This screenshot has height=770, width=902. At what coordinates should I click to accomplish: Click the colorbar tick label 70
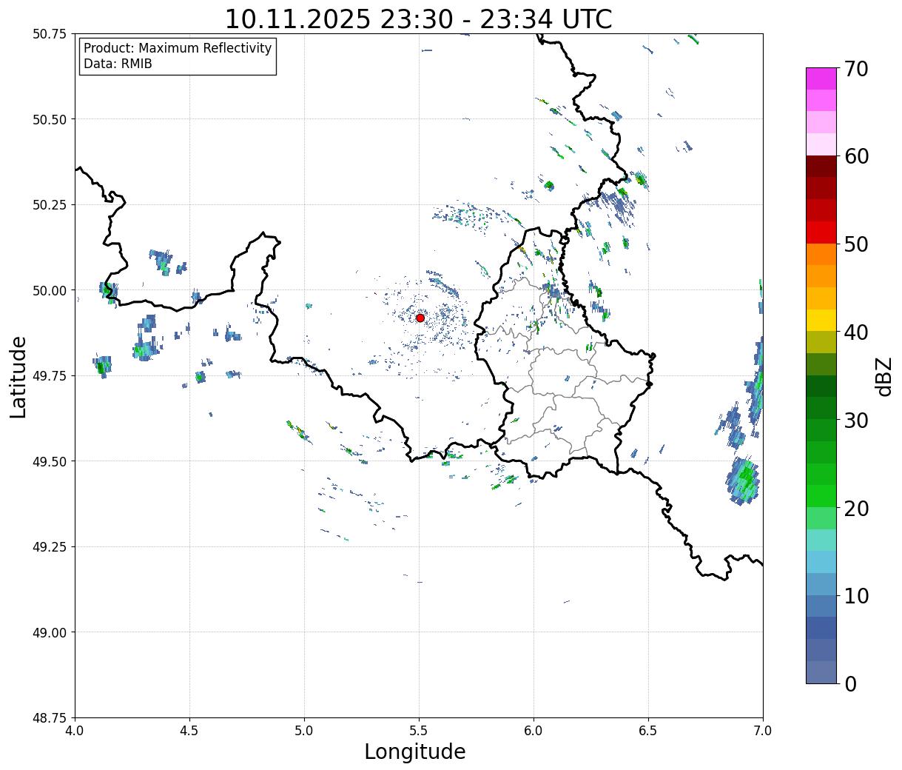click(x=855, y=69)
